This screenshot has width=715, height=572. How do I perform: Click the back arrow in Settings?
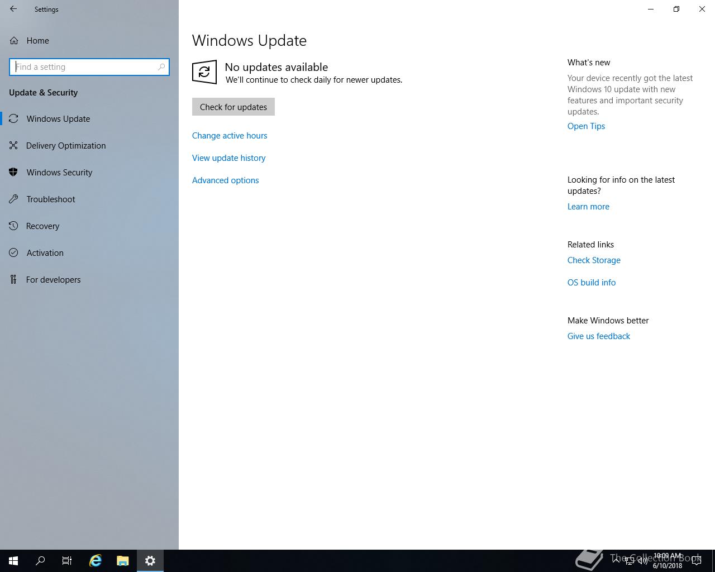pos(13,9)
